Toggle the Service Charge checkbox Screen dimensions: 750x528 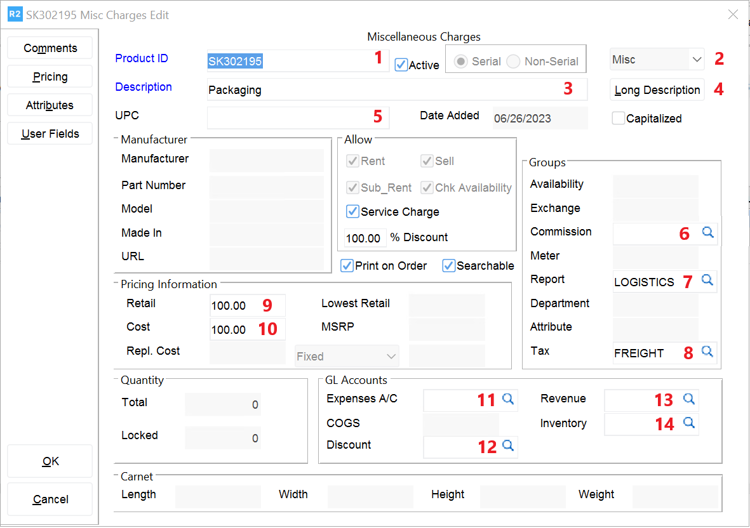click(x=352, y=212)
